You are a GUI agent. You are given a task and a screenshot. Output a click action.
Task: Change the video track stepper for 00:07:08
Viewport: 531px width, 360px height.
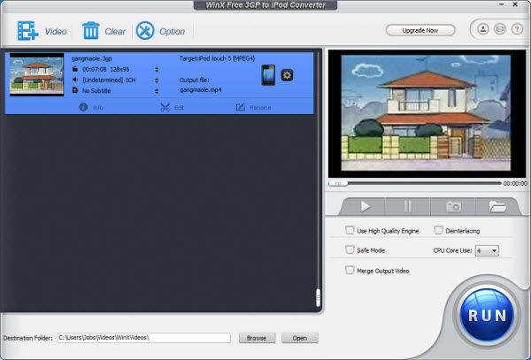(157, 69)
